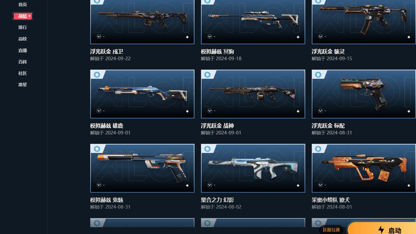The image size is (416, 234).
Task: Select 准星 crosshair menu item
Action: click(x=22, y=85)
